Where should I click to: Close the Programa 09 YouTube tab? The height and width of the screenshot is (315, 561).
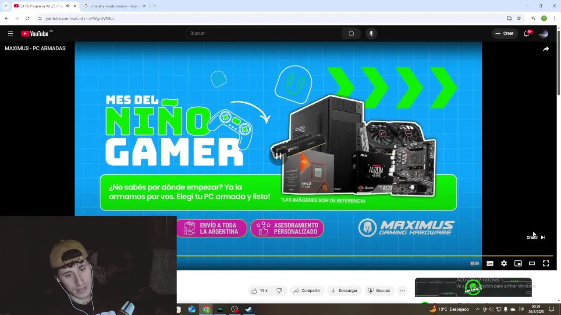point(75,6)
